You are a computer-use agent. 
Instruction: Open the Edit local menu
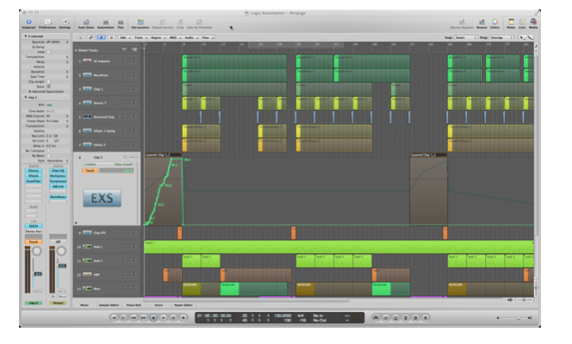point(125,37)
